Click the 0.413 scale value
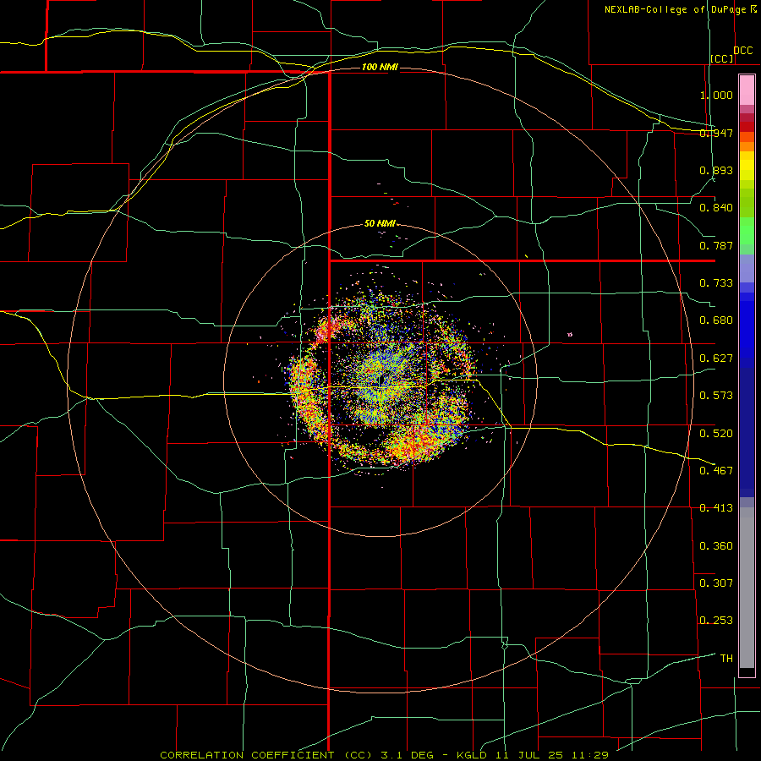The height and width of the screenshot is (761, 761). pos(716,508)
